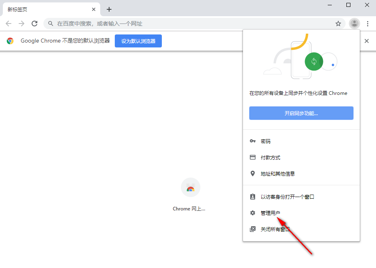The width and height of the screenshot is (376, 268).
Task: Select the 新标签页 tab
Action: tap(51, 9)
